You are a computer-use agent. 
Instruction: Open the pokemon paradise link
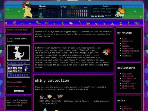point(130,51)
